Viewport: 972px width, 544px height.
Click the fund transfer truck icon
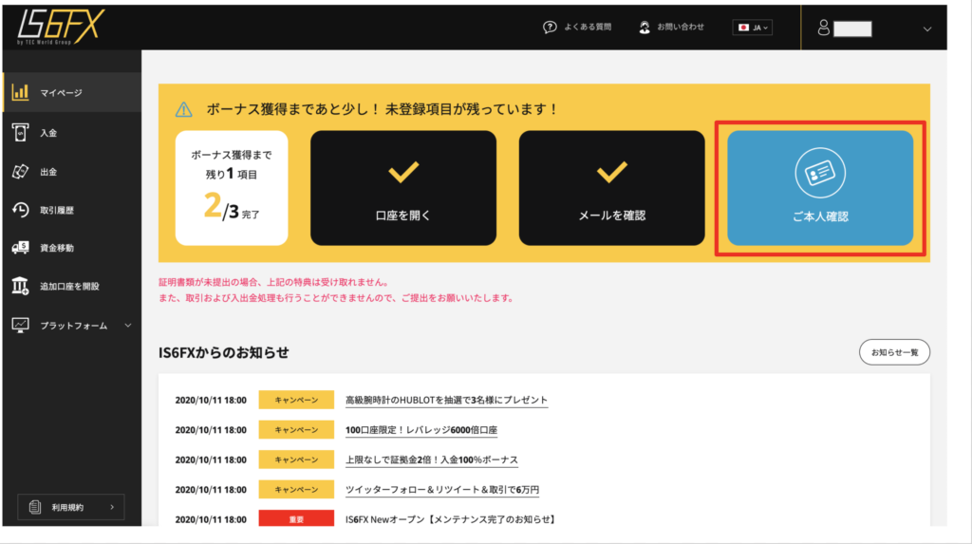click(21, 248)
